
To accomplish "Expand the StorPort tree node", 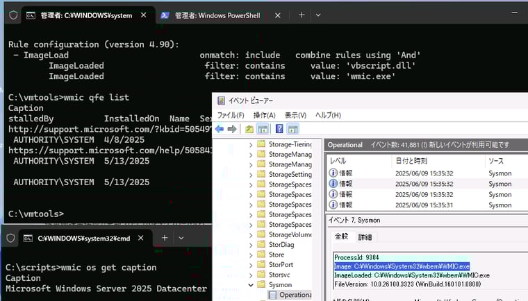I will (251, 266).
